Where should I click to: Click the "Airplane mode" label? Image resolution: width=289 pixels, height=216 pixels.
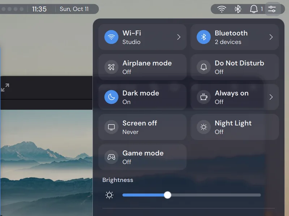coord(147,63)
